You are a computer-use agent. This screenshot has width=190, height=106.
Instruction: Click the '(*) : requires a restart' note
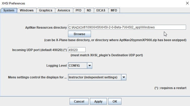click(x=170, y=88)
